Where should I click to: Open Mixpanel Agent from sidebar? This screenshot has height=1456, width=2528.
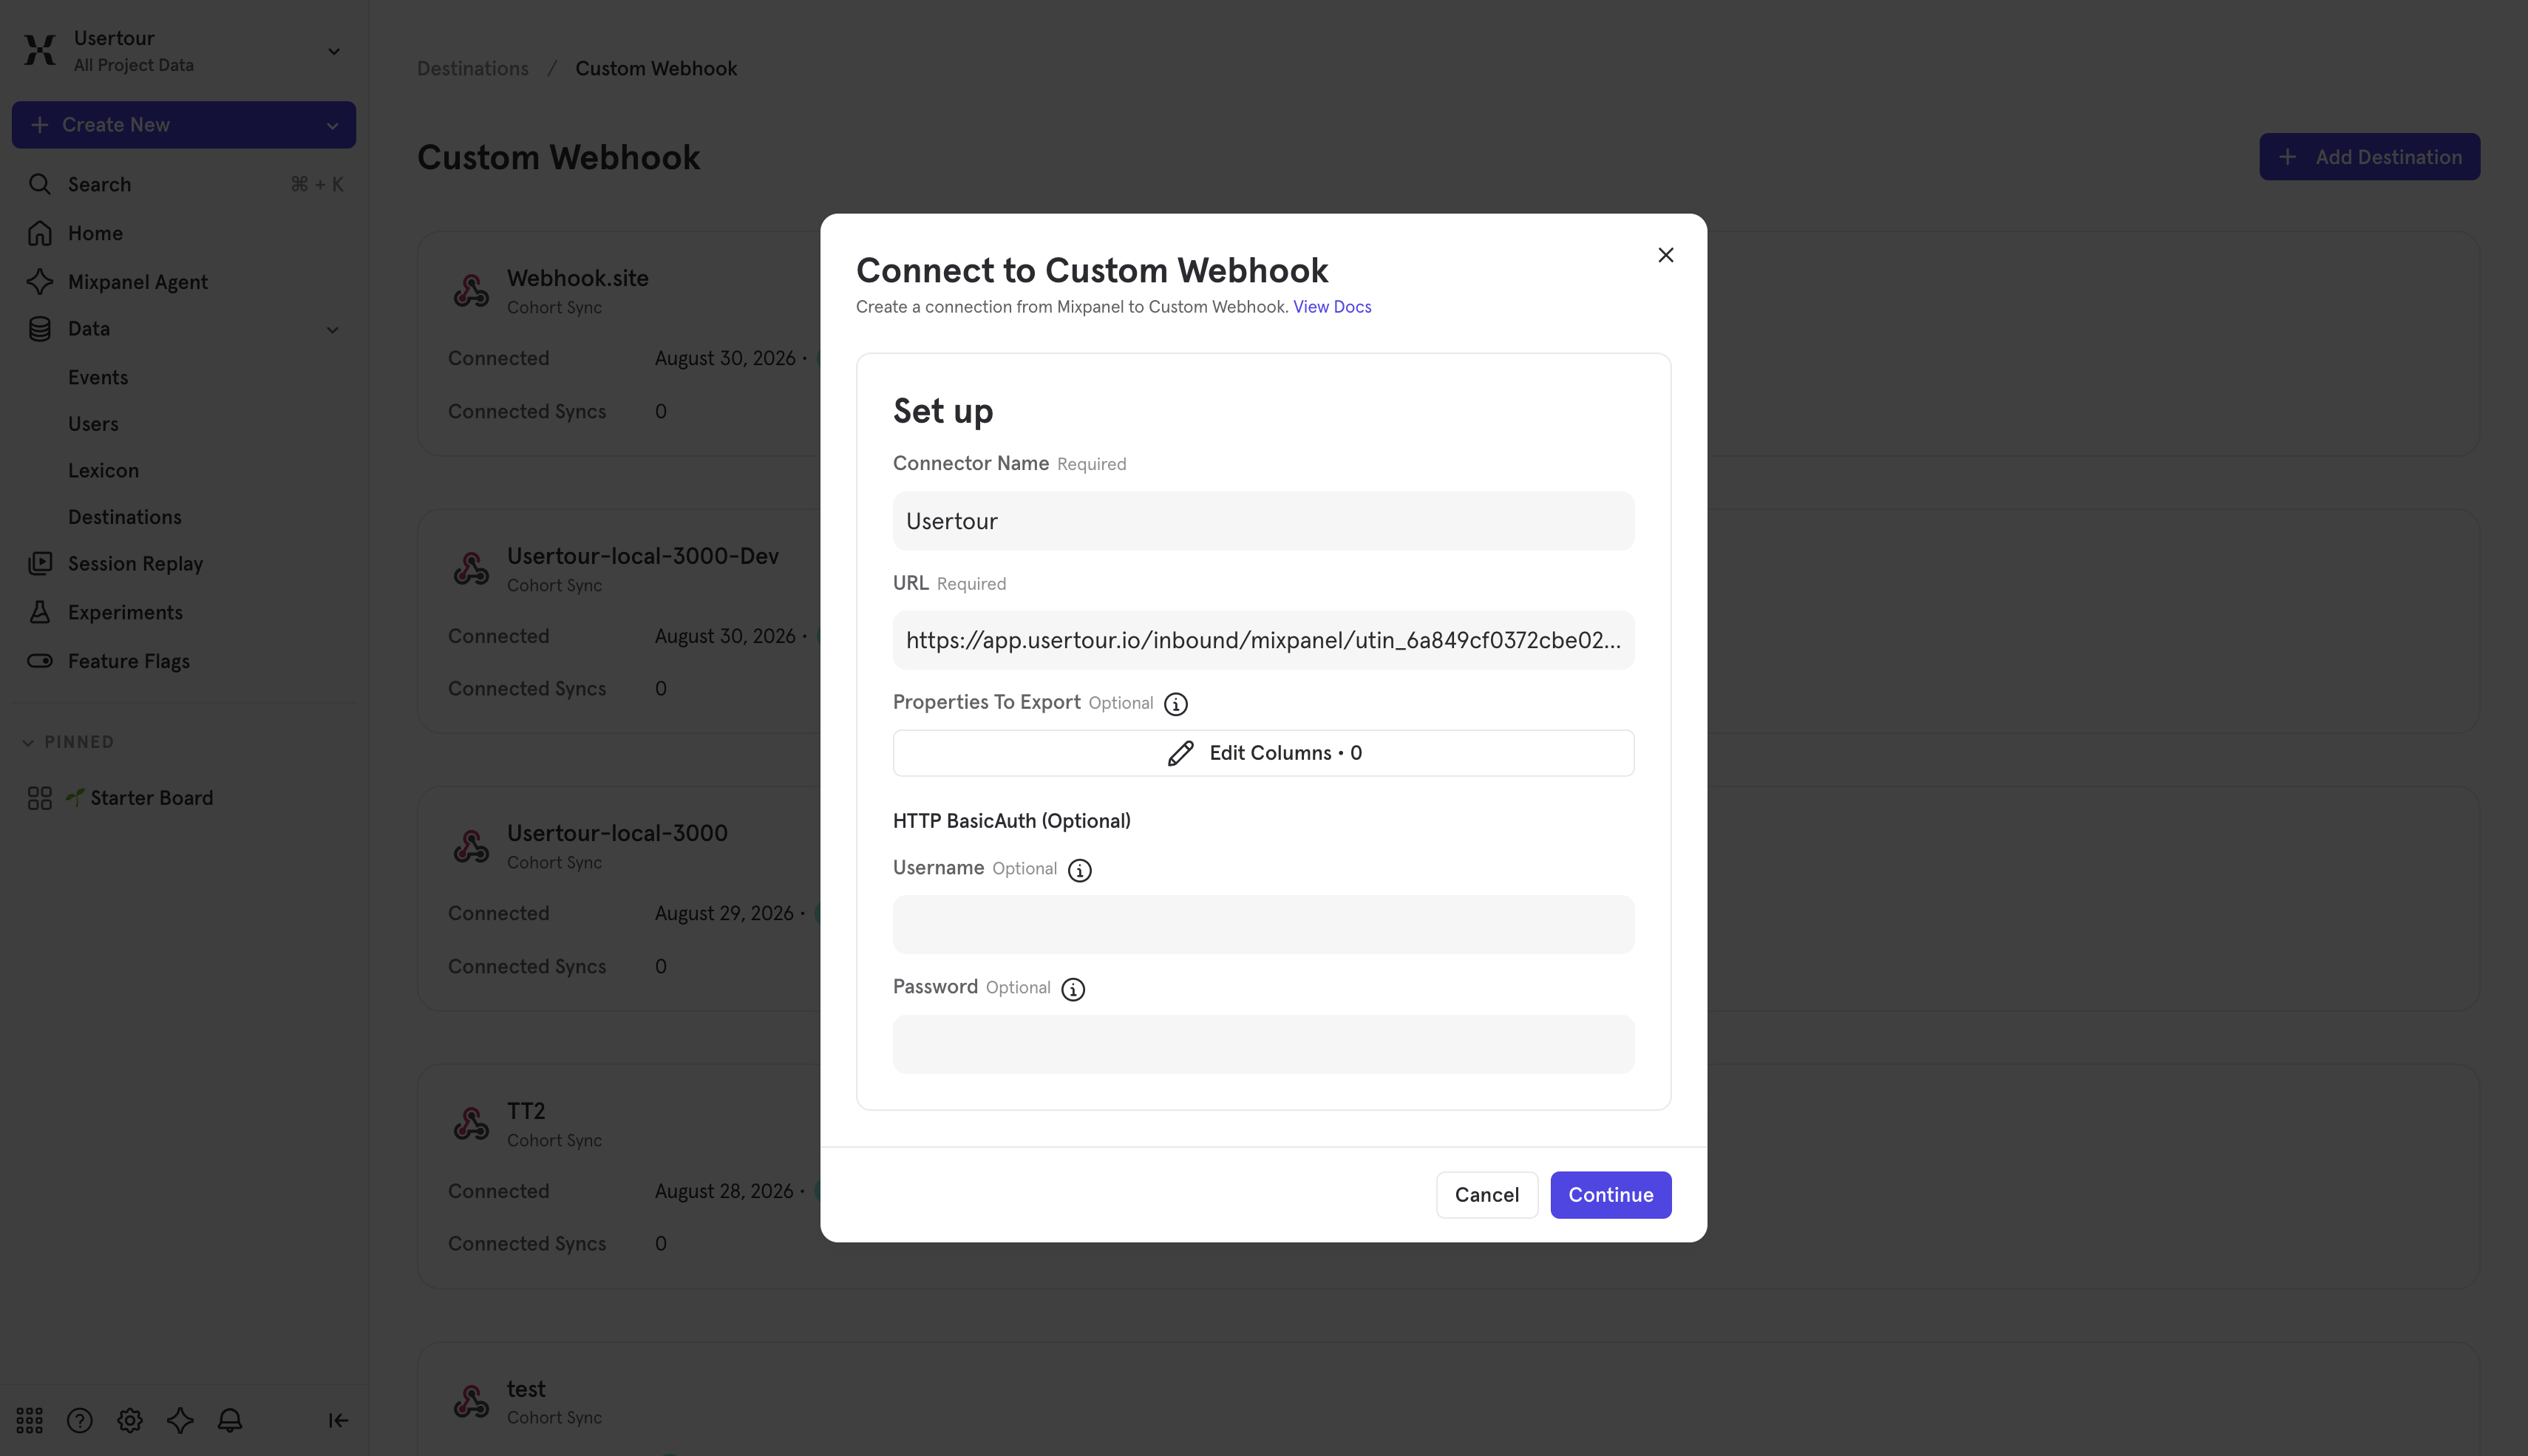(184, 282)
